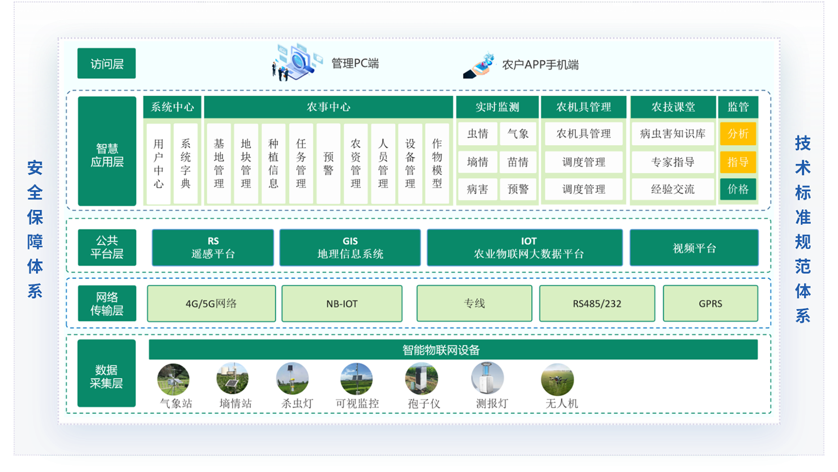
Task: Click the 指导 yellow label
Action: click(x=738, y=162)
